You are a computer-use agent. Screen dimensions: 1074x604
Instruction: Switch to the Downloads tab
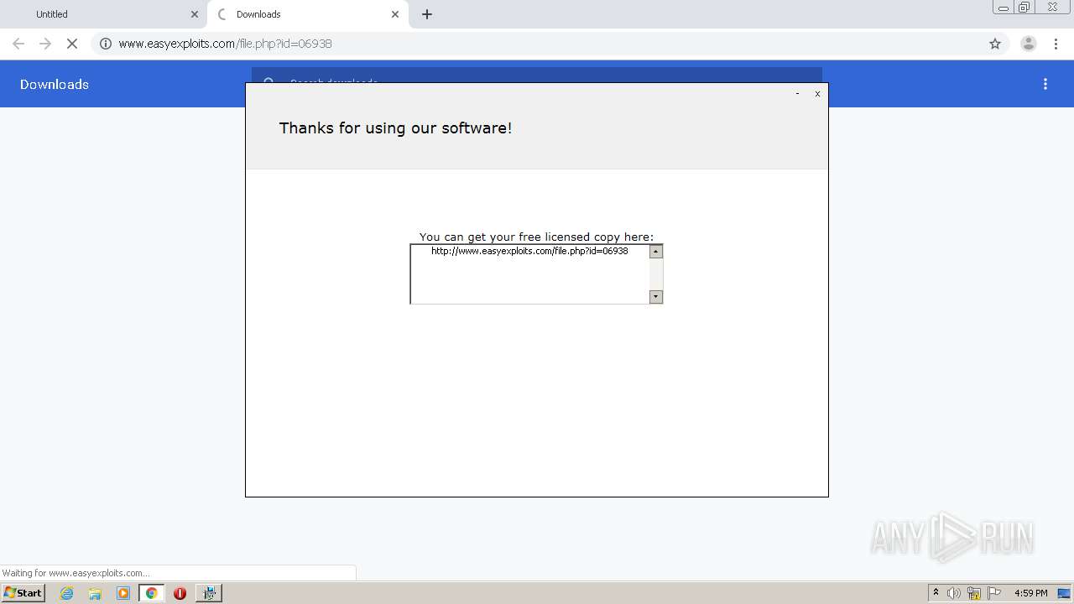pos(307,14)
